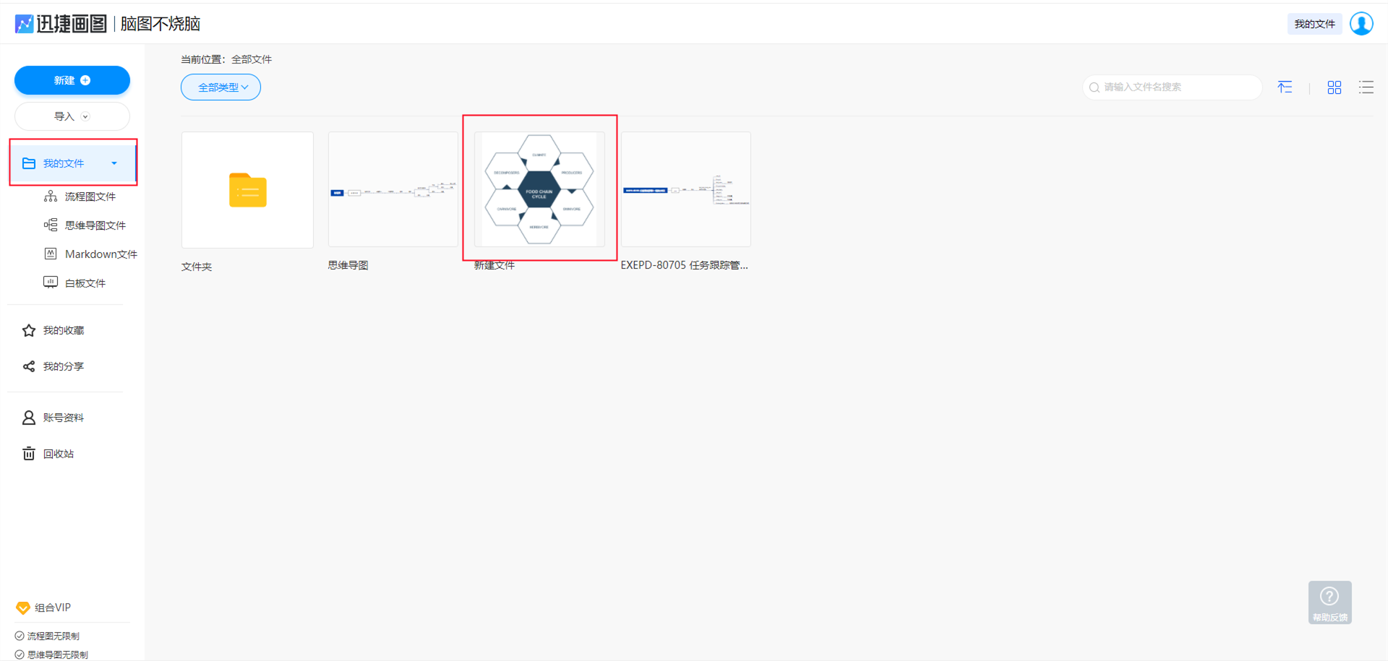This screenshot has width=1388, height=661.
Task: Select 思维导图文件 in the sidebar
Action: click(x=95, y=225)
